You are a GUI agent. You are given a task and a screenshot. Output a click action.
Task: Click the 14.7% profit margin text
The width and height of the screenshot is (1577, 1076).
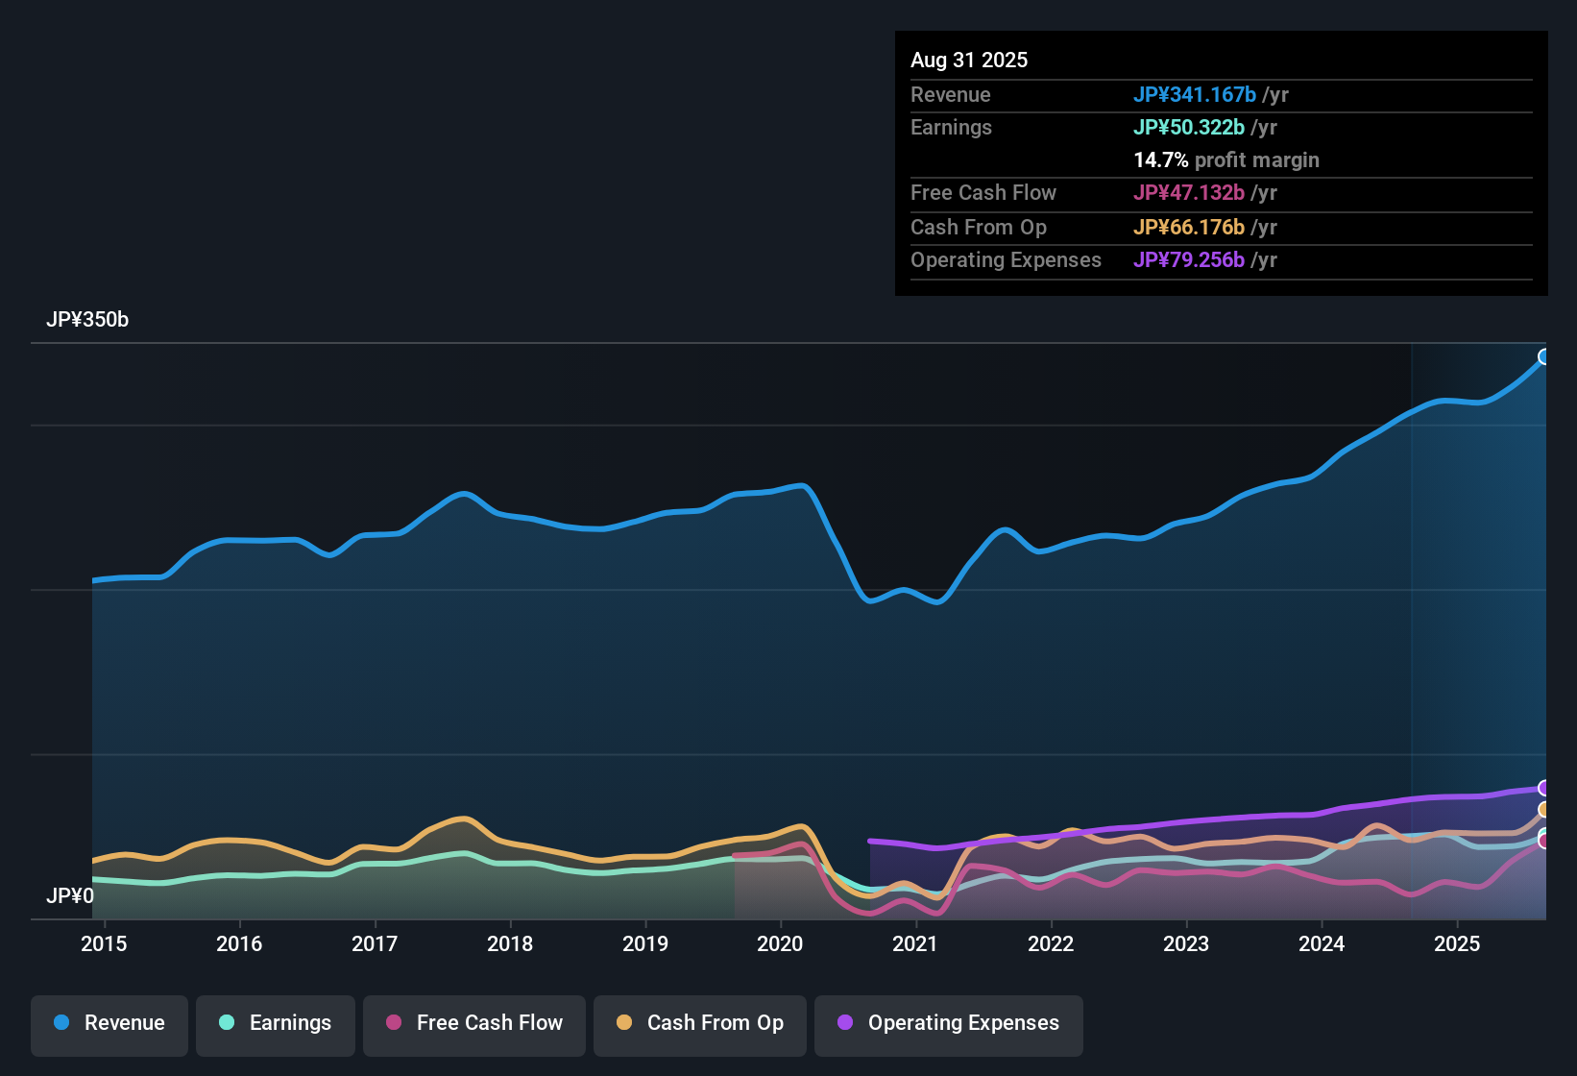coord(1227,160)
